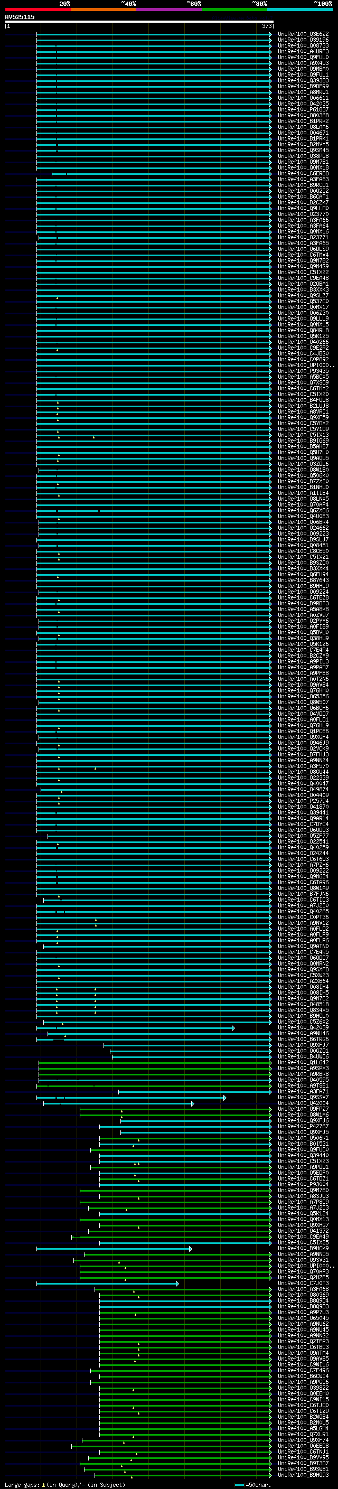Viewport: 338px width, 1489px height.
Task: Select the short cyan bar for UniRef100_C7J0T3
Action: click(x=107, y=1283)
